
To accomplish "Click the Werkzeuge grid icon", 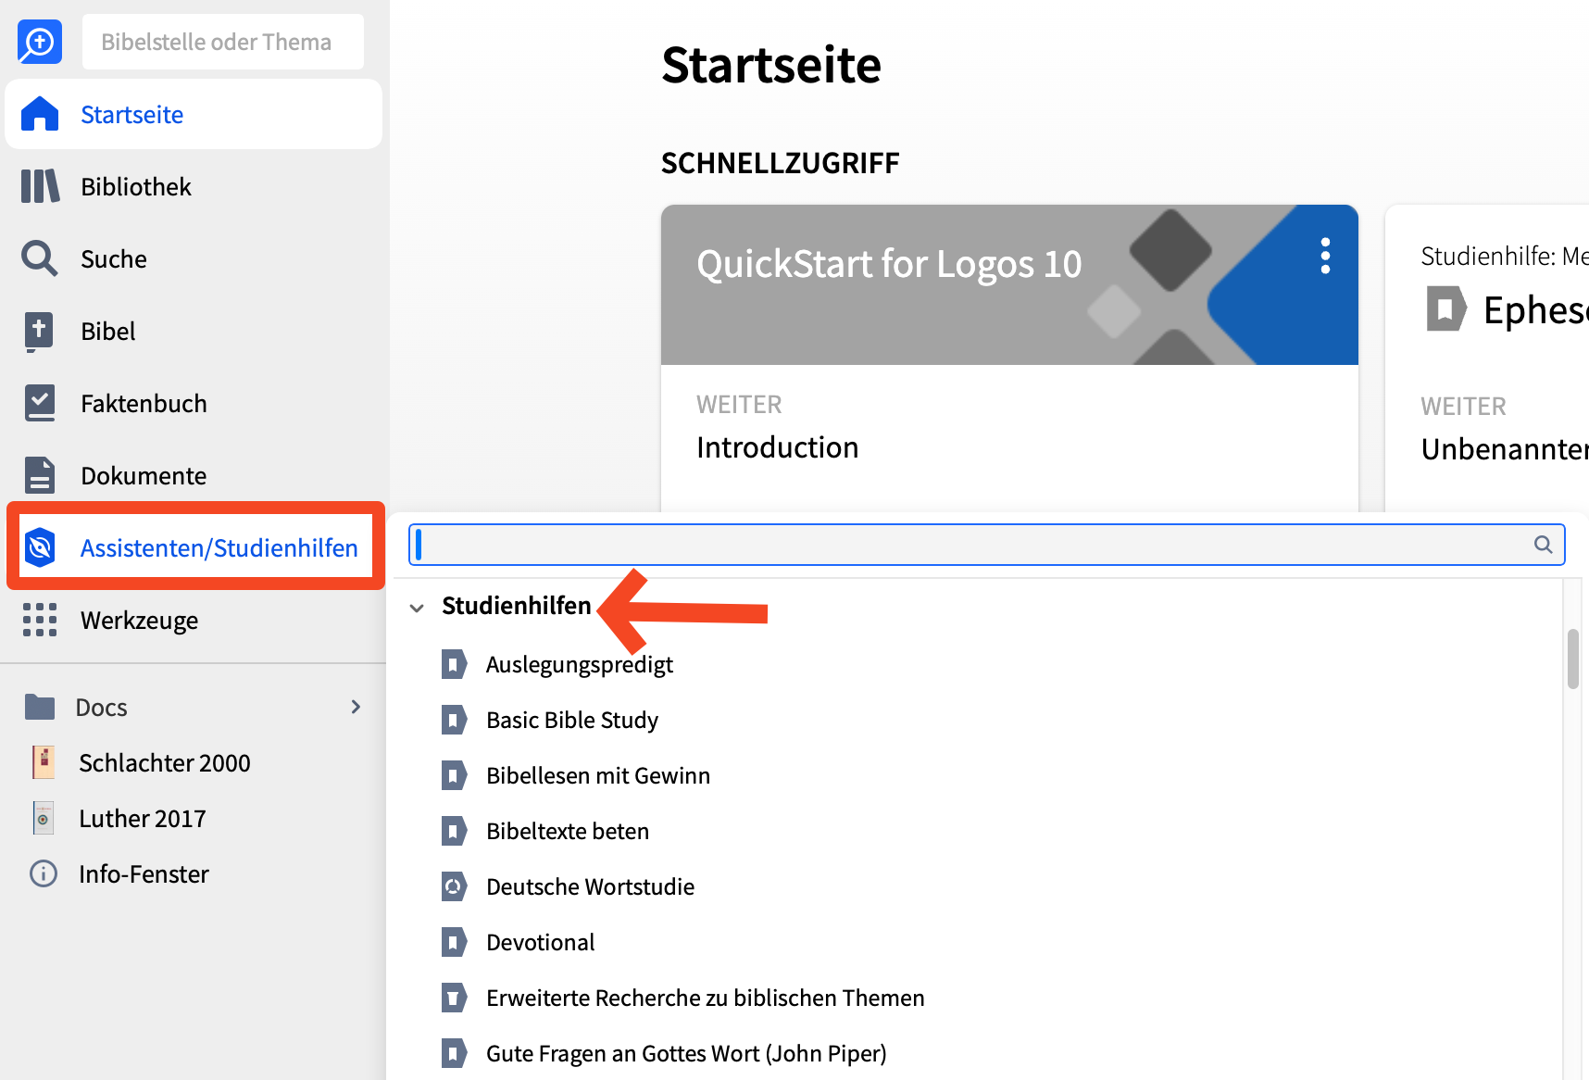I will (x=40, y=620).
